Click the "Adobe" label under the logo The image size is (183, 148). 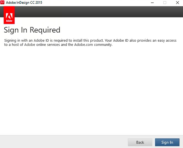pyautogui.click(x=9, y=20)
